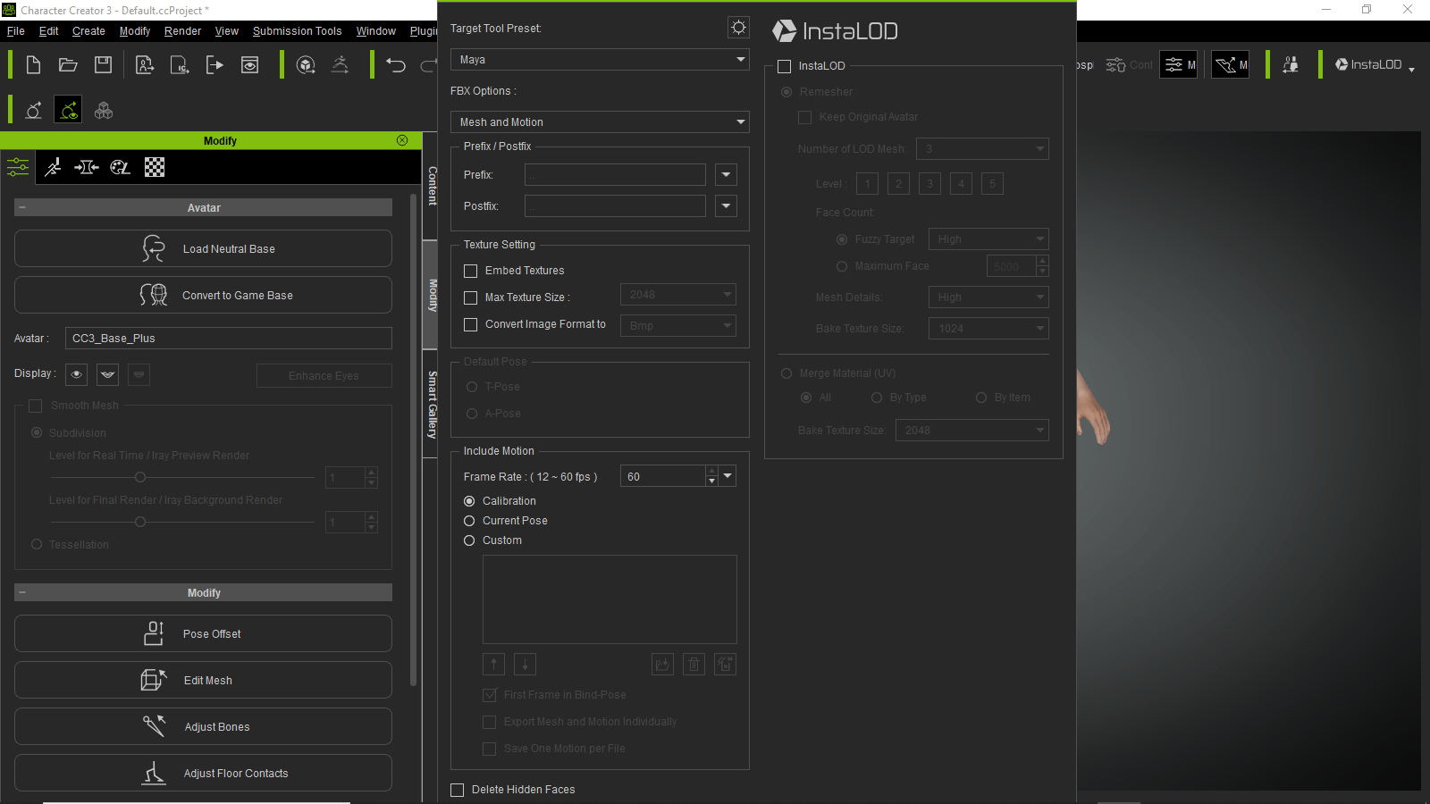The width and height of the screenshot is (1430, 804).
Task: Open the Submission Tools menu
Action: (x=297, y=30)
